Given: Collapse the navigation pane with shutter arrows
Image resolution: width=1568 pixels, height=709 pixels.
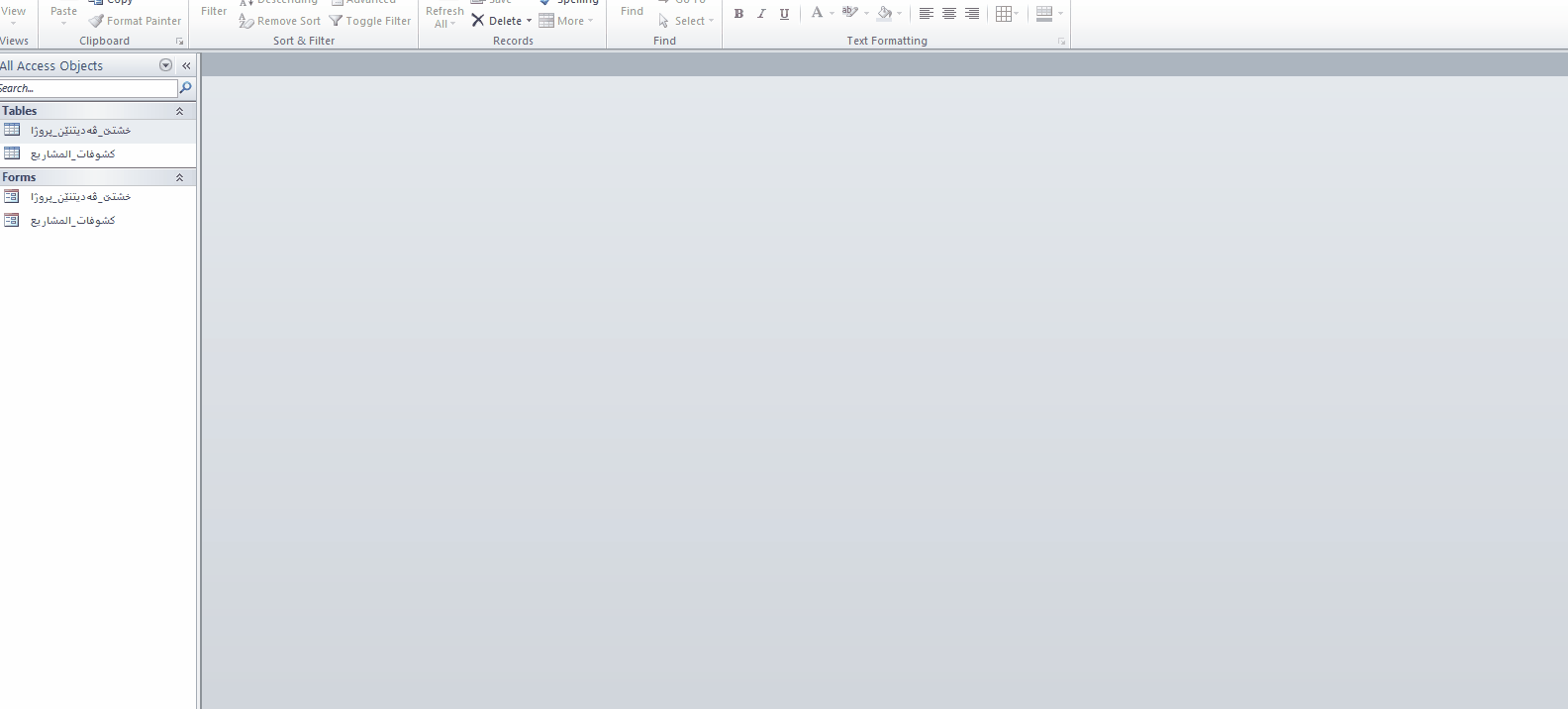Looking at the screenshot, I should (x=186, y=65).
